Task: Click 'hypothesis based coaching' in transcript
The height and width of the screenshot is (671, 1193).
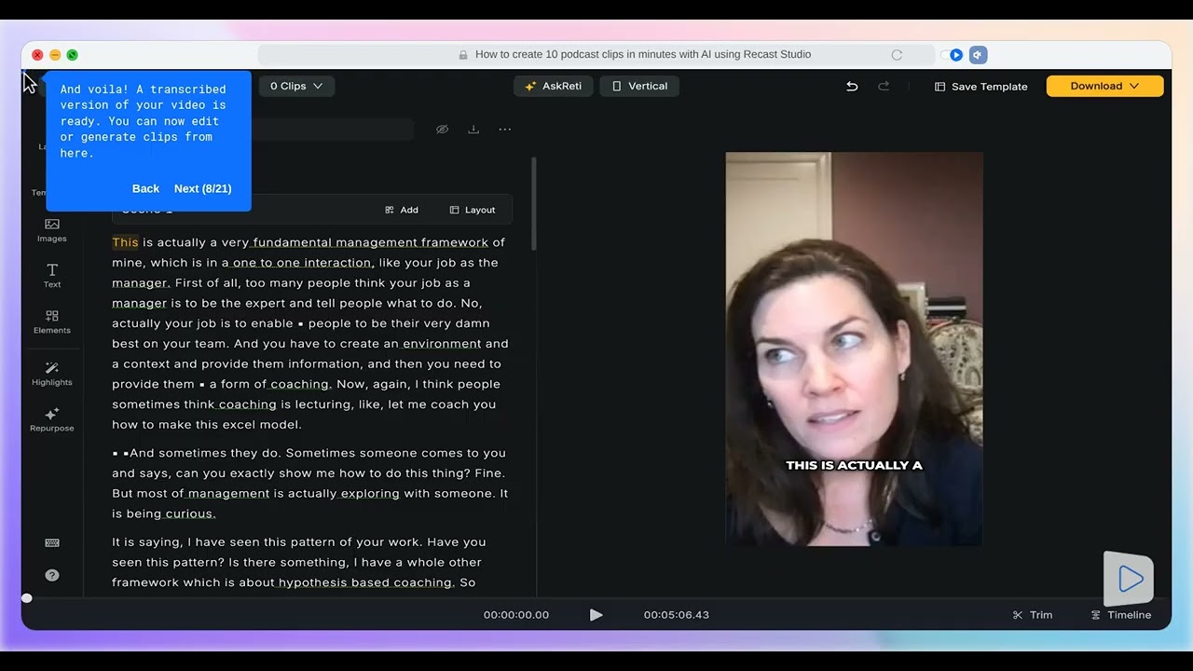Action: 365,582
